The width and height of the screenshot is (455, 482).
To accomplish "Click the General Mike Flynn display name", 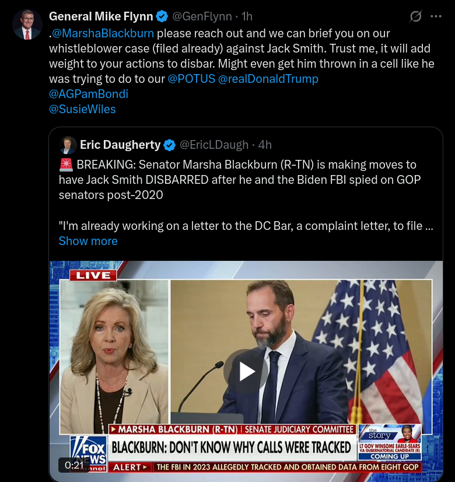I will [x=101, y=16].
